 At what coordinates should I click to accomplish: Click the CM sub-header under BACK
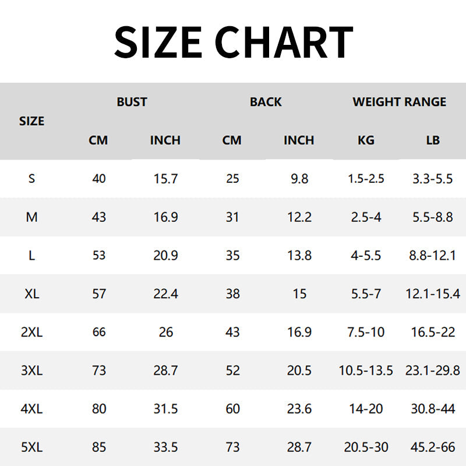click(x=232, y=140)
